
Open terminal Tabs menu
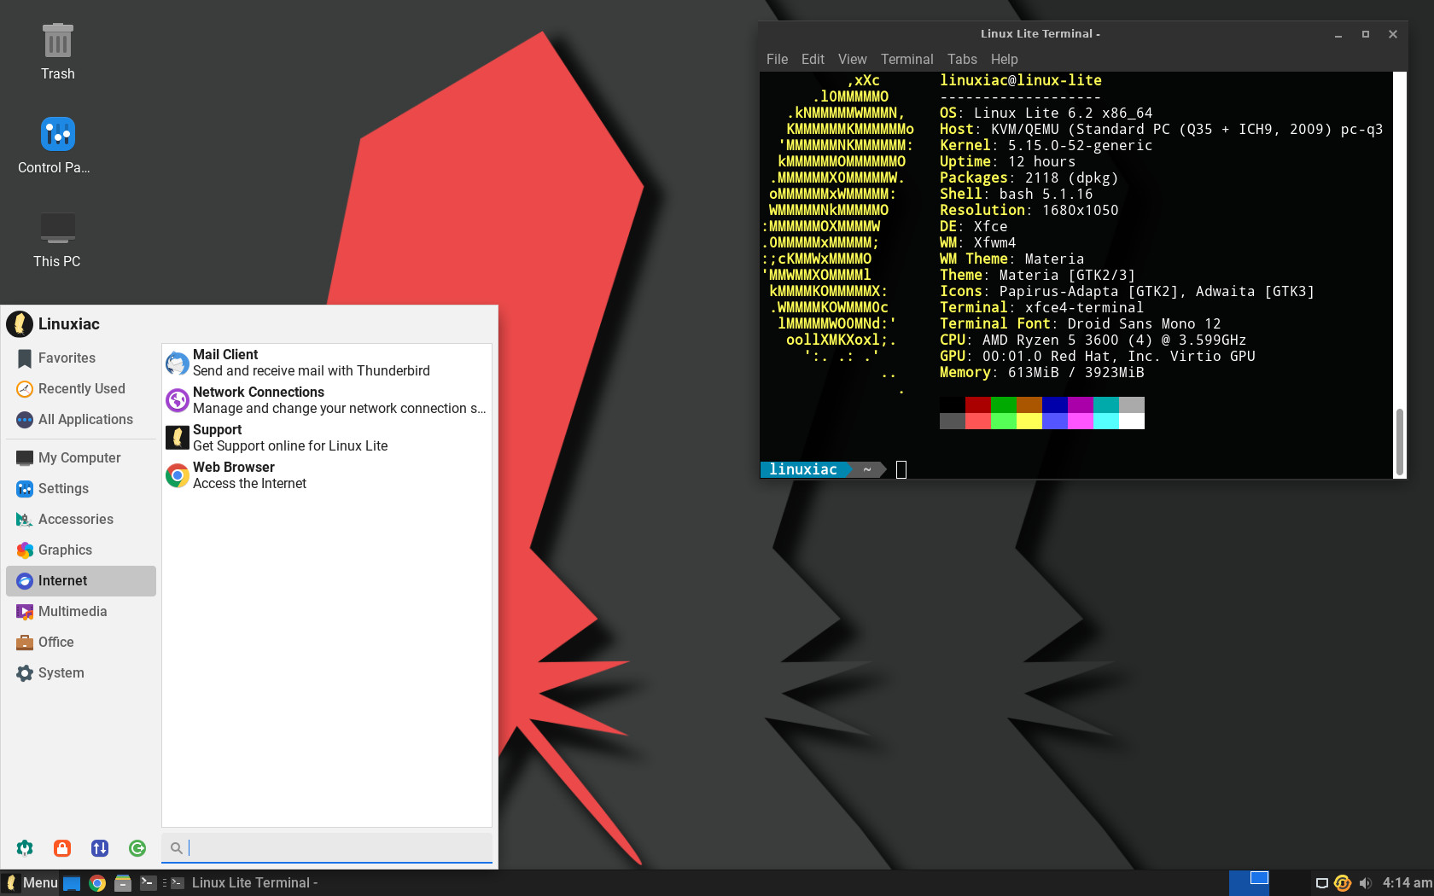tap(962, 59)
